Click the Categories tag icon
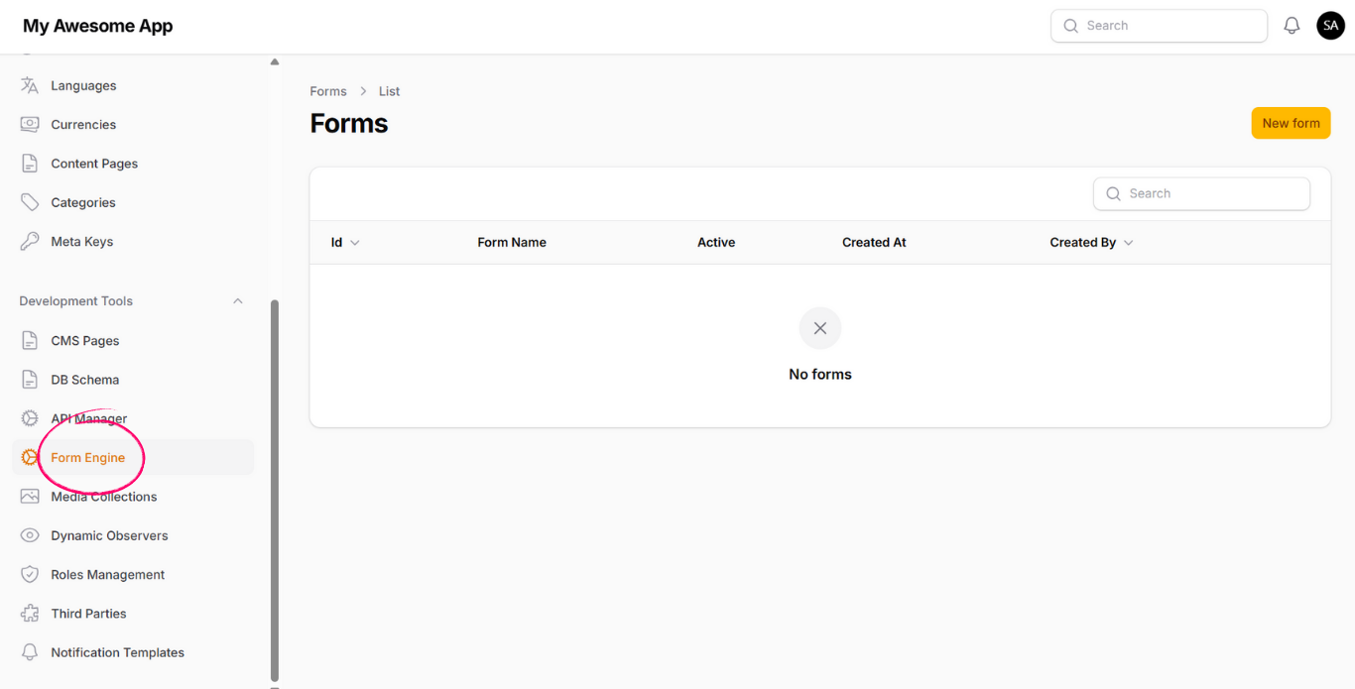This screenshot has height=689, width=1355. (x=30, y=202)
